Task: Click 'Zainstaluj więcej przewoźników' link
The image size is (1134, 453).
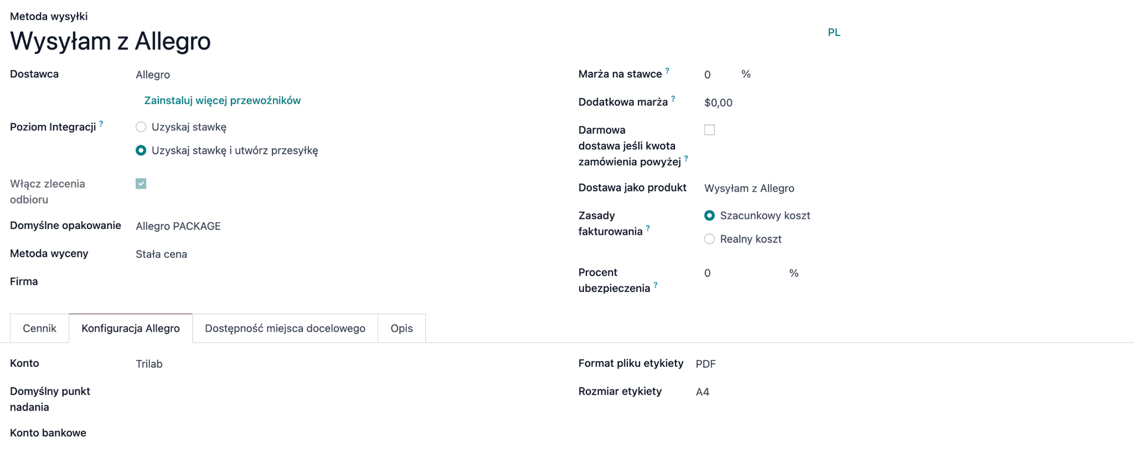Action: point(222,100)
